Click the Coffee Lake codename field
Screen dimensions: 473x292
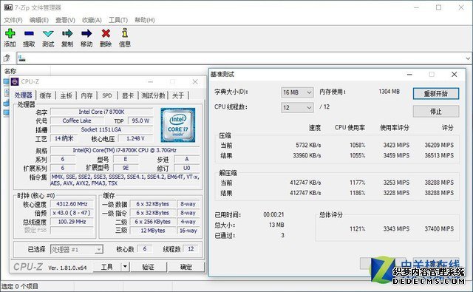click(77, 120)
